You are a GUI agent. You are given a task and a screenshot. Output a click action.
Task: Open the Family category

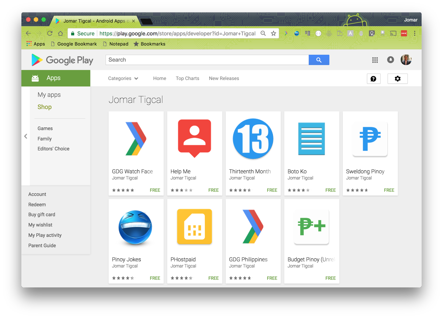coord(45,139)
